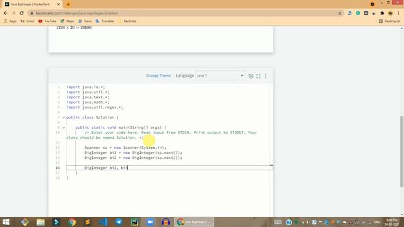Open the Windows Start menu
Image resolution: width=404 pixels, height=227 pixels.
(6, 222)
